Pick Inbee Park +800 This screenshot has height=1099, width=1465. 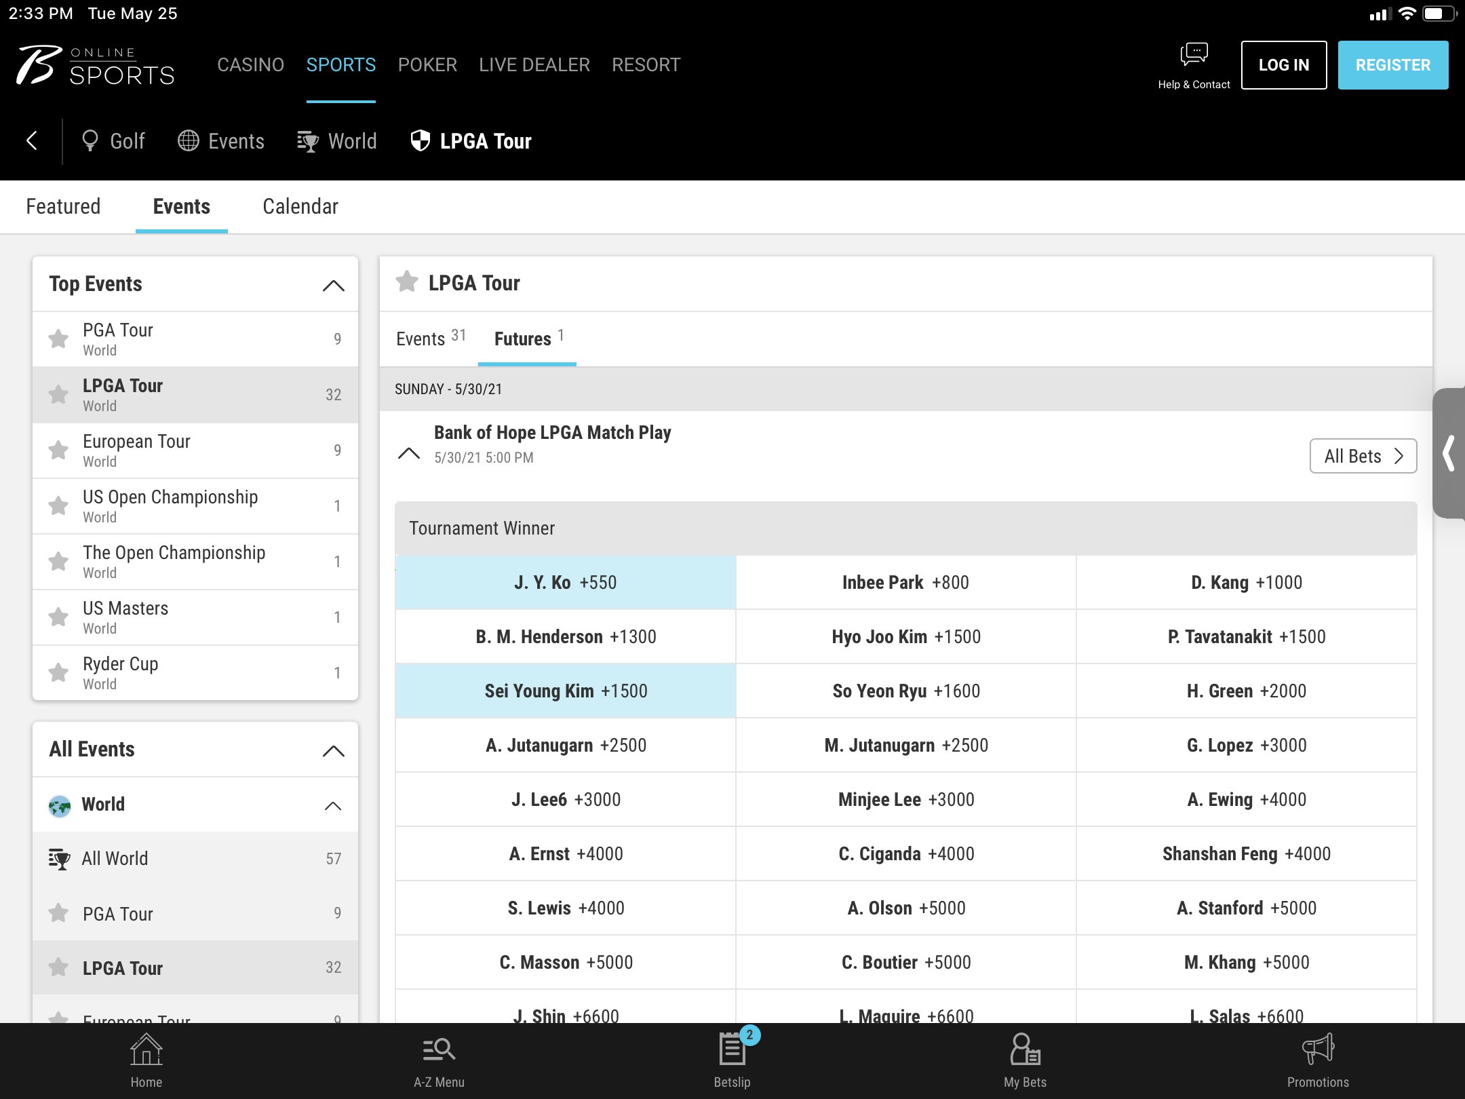(x=905, y=583)
